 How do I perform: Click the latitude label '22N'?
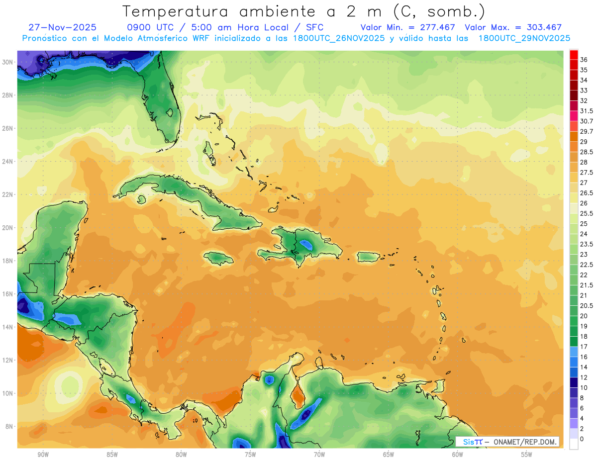(x=8, y=194)
